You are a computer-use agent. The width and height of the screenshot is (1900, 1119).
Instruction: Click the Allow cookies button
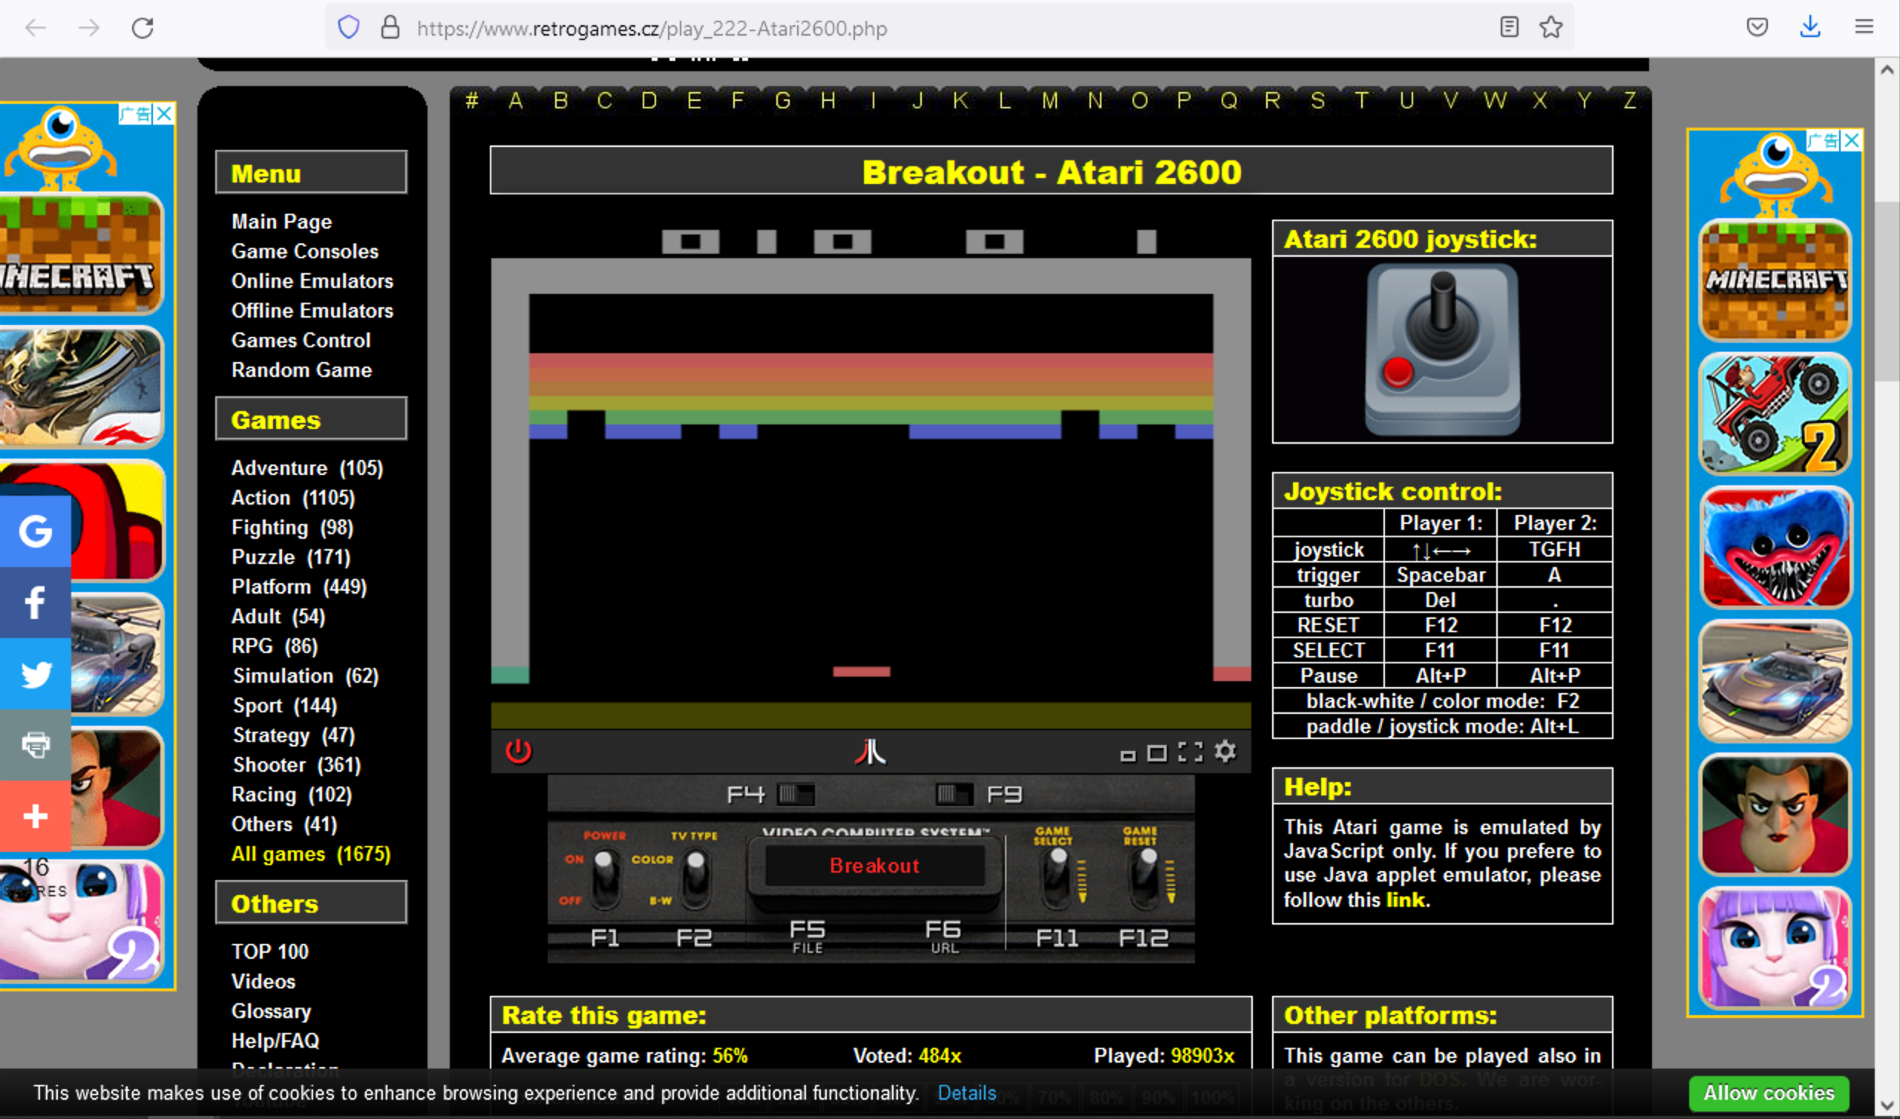(x=1768, y=1092)
